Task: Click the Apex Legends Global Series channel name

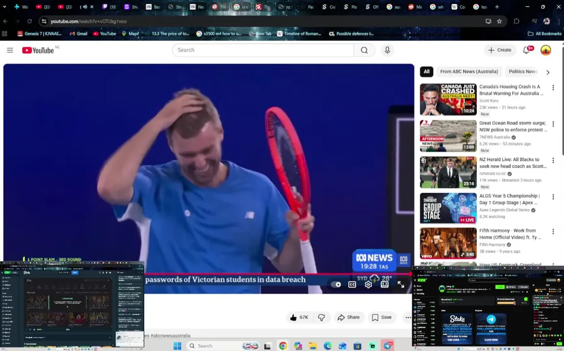Action: [505, 210]
